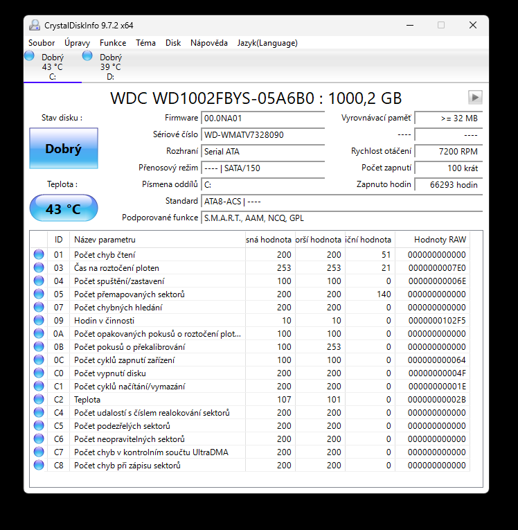Open the Nápověda menu
Image resolution: width=518 pixels, height=530 pixels.
click(209, 43)
